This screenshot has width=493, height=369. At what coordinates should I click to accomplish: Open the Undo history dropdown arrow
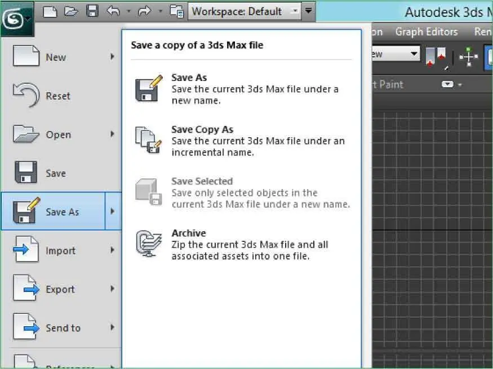[x=128, y=11]
